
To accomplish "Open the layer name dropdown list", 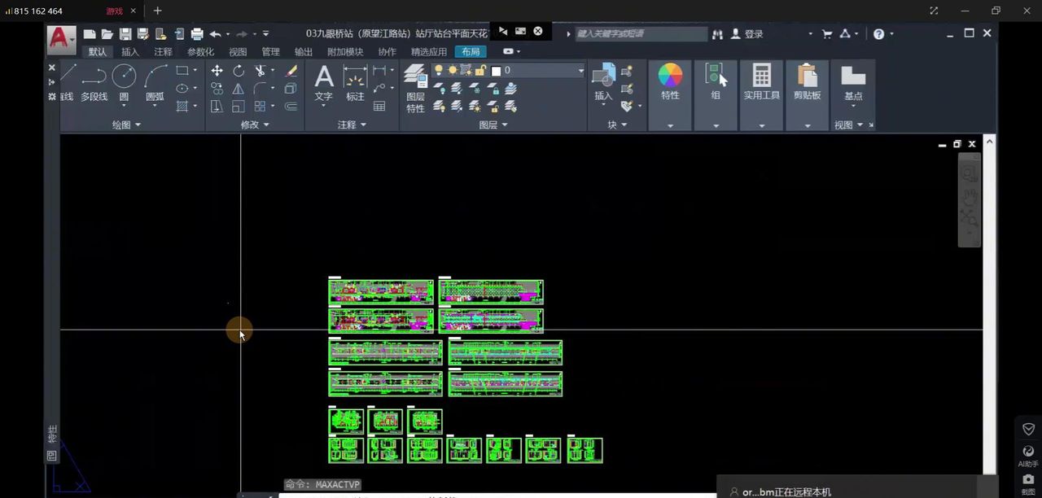I will [580, 71].
